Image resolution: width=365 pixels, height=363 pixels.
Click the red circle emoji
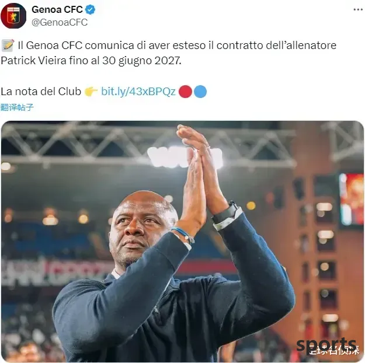(185, 92)
